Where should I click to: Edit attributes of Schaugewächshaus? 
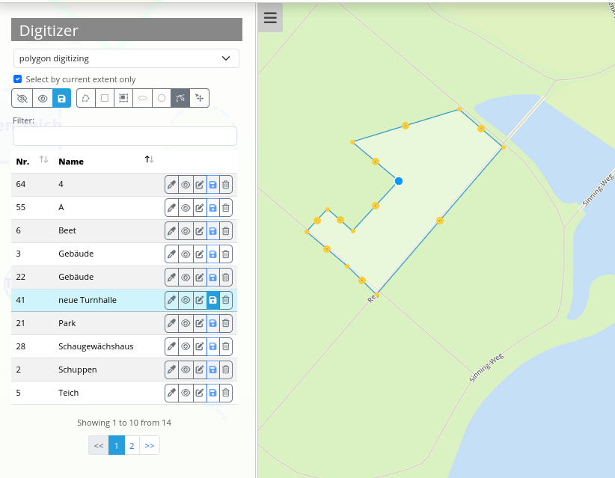point(199,346)
